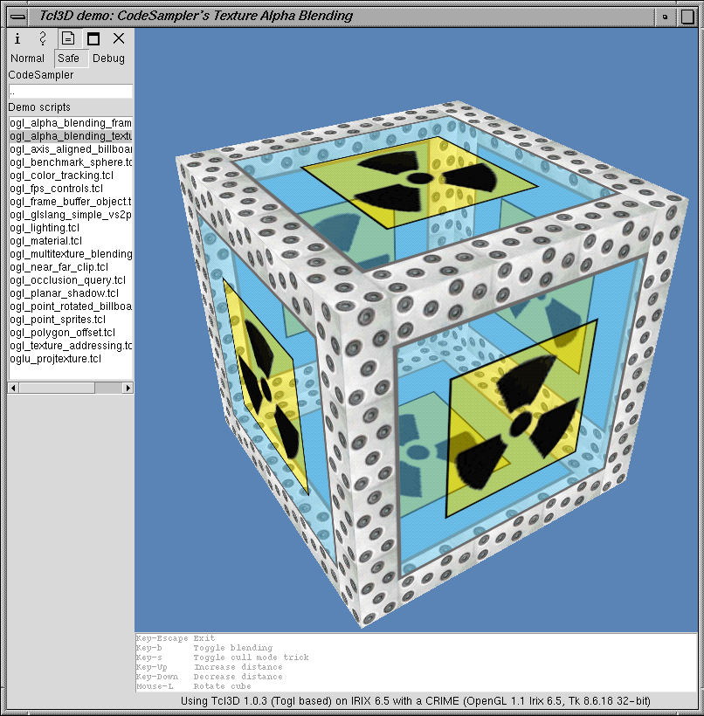Click the 'Demo scripts' label
704x716 pixels.
[39, 107]
